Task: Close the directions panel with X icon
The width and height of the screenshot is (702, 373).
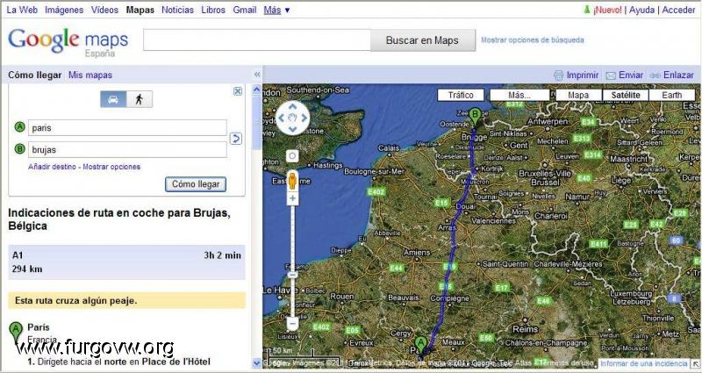Action: point(238,91)
